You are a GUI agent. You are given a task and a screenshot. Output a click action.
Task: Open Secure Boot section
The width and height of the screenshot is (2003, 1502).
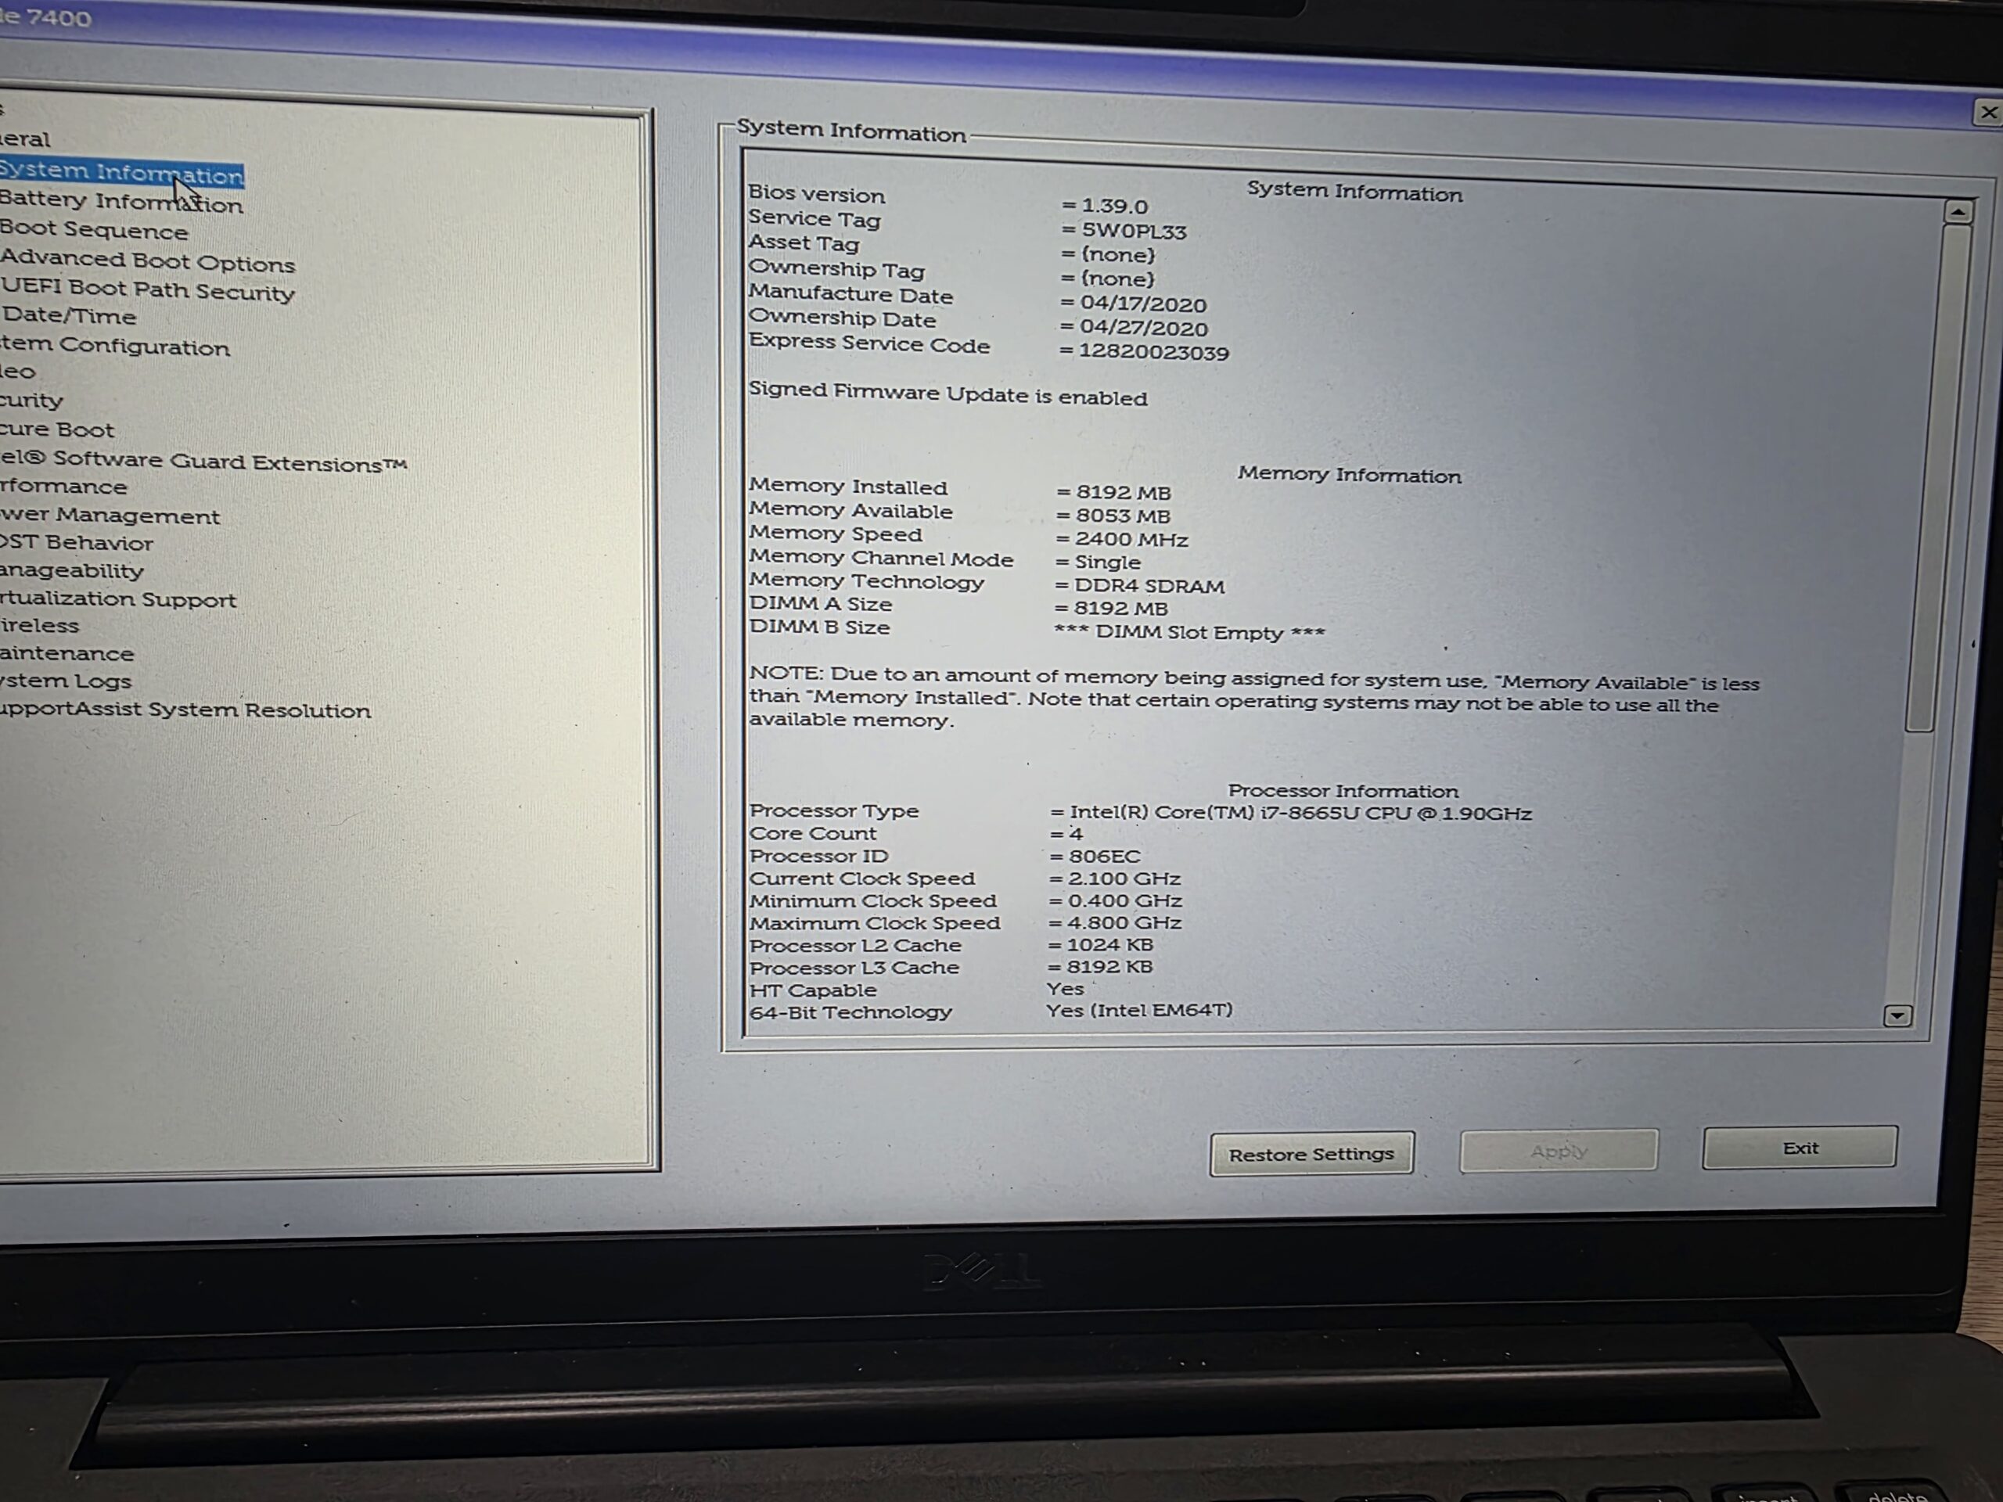point(57,429)
